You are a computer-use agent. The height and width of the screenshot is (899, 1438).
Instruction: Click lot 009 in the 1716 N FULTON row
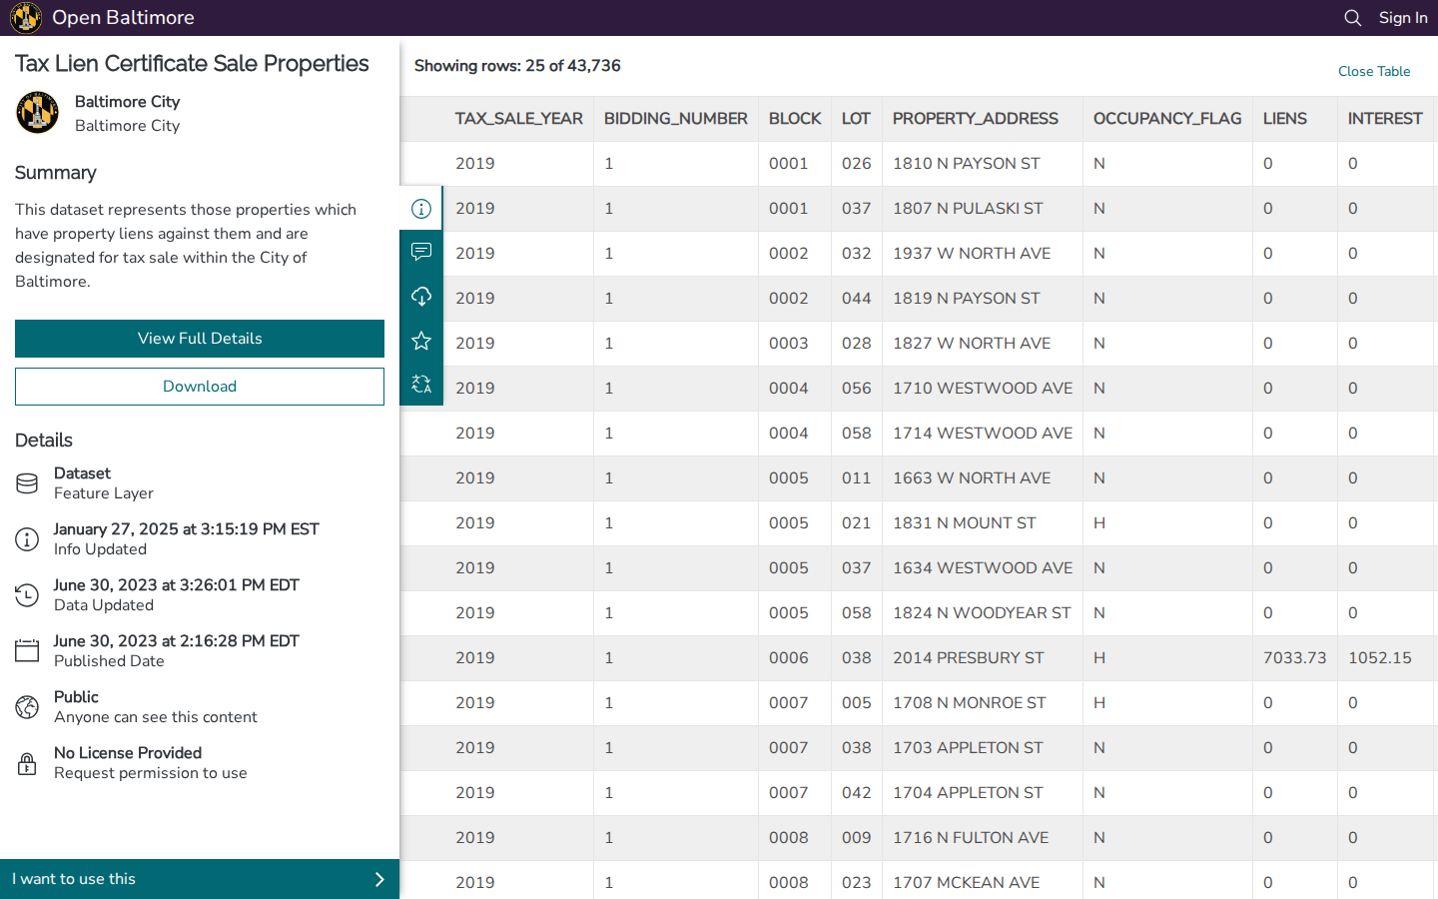857,838
